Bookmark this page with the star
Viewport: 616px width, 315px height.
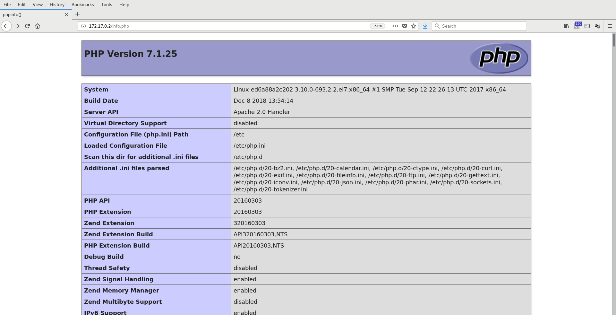(x=414, y=26)
